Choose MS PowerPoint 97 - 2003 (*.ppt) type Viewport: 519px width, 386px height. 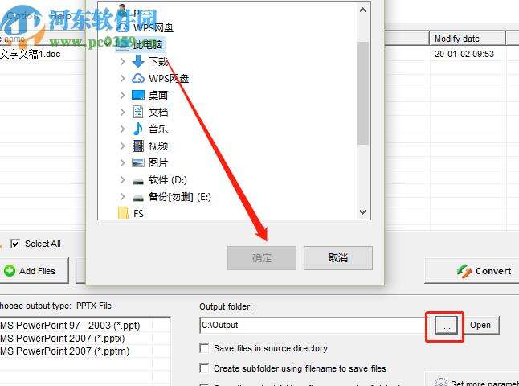coord(70,326)
